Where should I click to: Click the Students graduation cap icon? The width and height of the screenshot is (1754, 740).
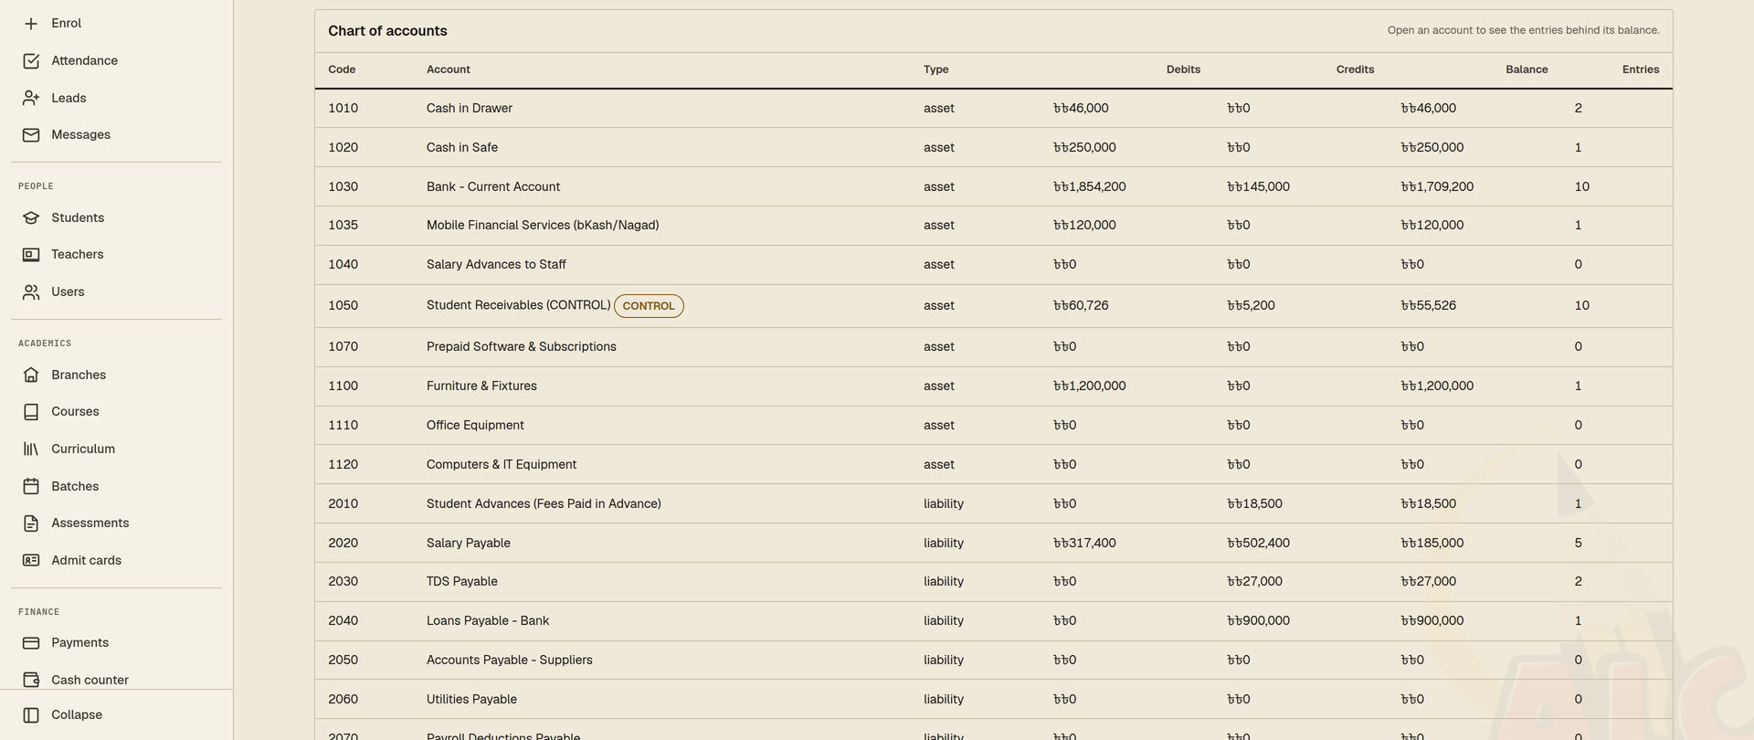31,218
